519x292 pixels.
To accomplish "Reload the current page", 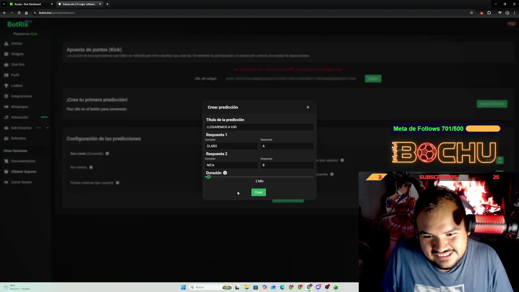I will (19, 13).
